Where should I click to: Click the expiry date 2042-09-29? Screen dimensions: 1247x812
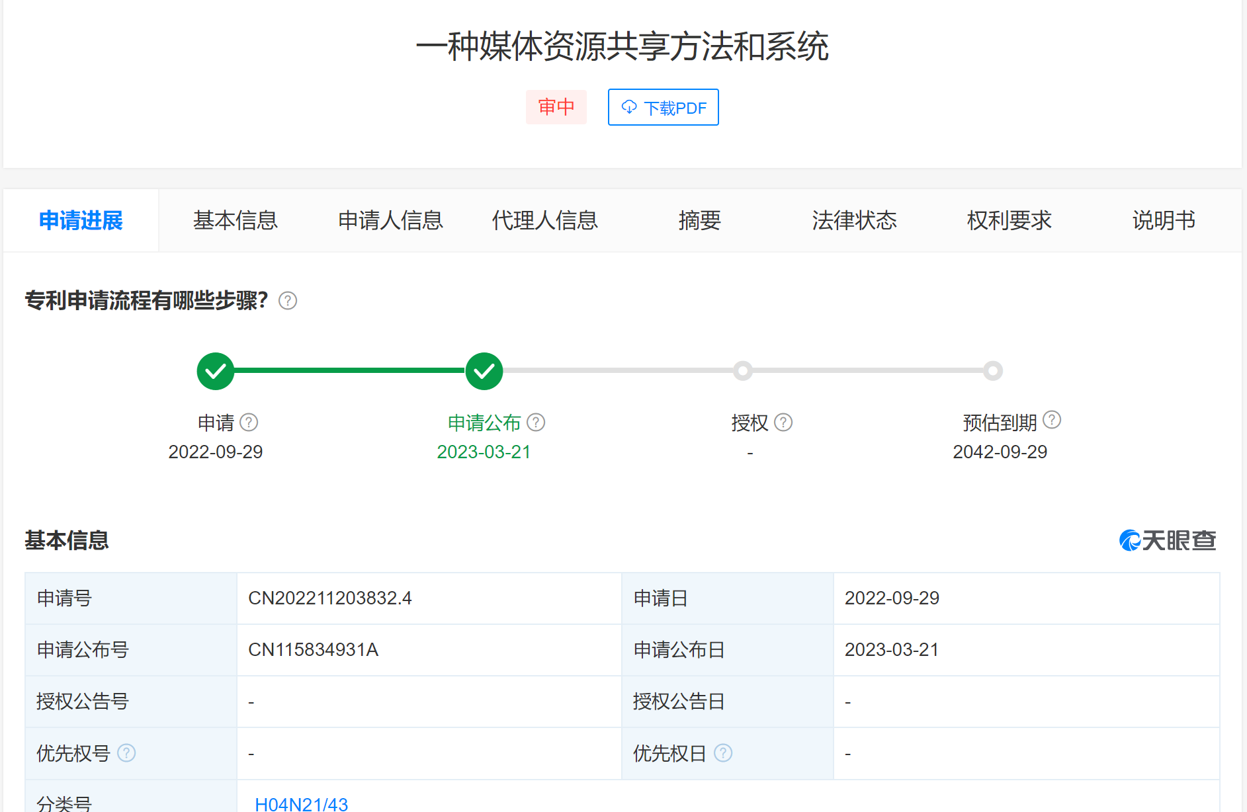click(x=1000, y=452)
